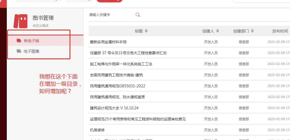
Task: Click the date in 最新实用金属材料手册 row
Action: [x=278, y=42]
